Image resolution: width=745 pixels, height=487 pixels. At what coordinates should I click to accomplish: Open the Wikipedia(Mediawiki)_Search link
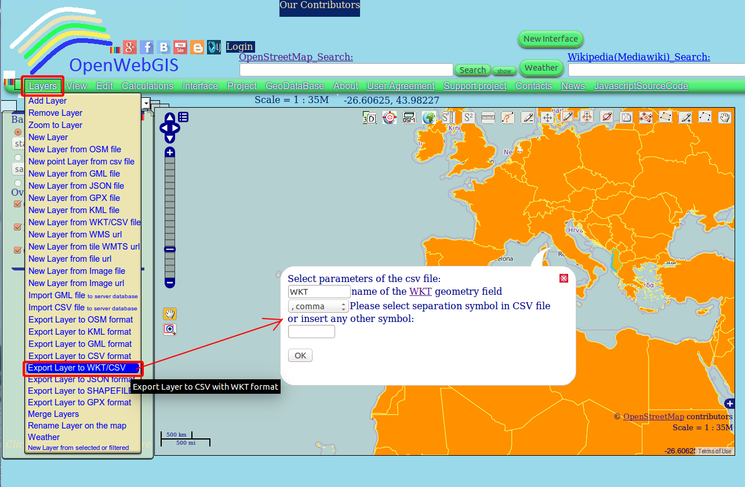[638, 57]
